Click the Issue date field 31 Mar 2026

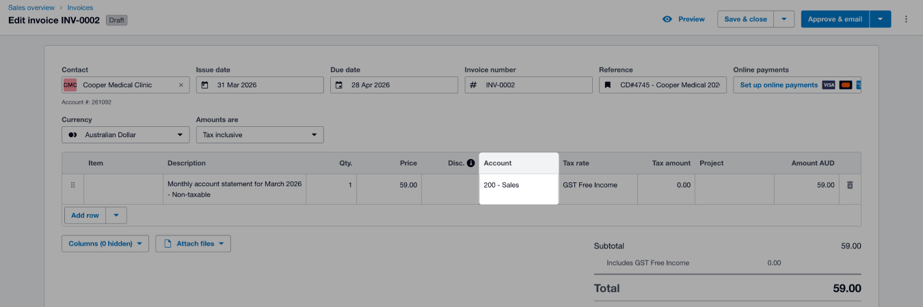260,85
